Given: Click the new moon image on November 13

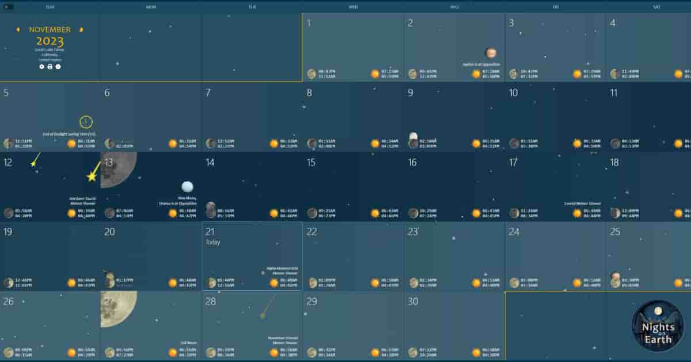Looking at the screenshot, I should (x=117, y=168).
